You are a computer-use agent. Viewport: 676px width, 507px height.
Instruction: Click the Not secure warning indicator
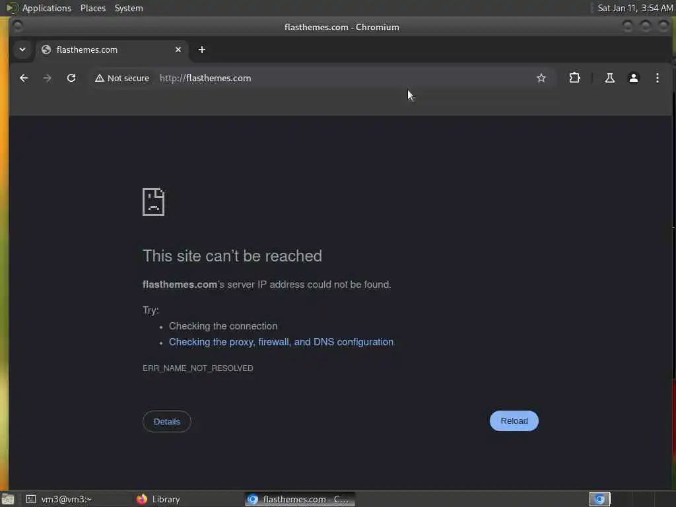point(122,78)
